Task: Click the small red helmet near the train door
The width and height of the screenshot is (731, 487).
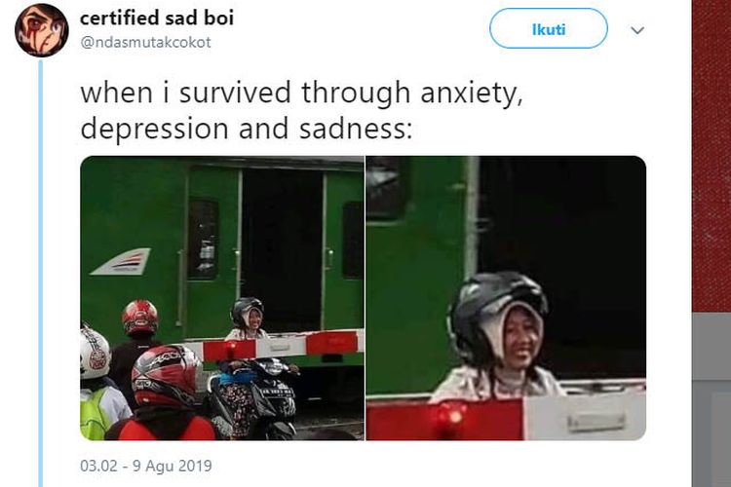Action: (x=139, y=318)
